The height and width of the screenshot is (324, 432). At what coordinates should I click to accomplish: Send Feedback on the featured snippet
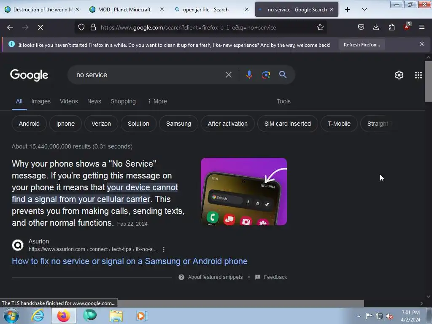click(271, 277)
